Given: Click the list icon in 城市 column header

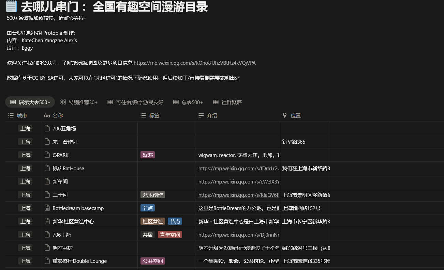Looking at the screenshot, I should point(11,116).
